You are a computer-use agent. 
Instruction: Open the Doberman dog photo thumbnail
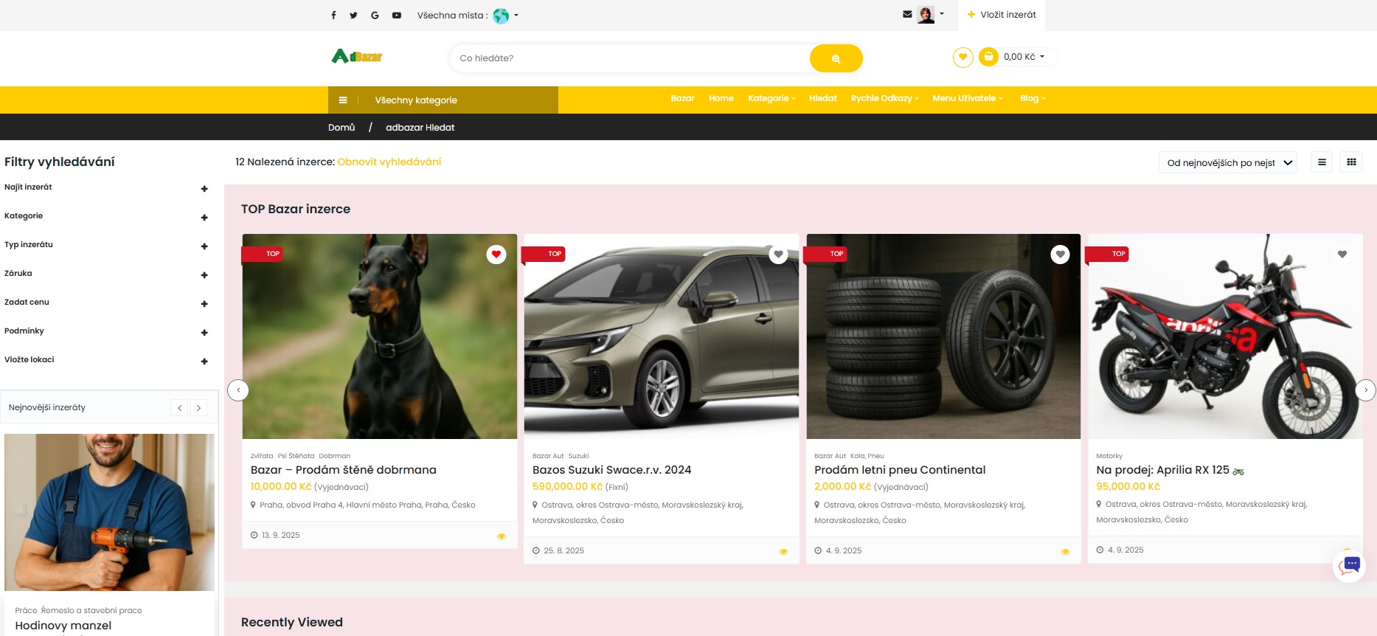380,336
